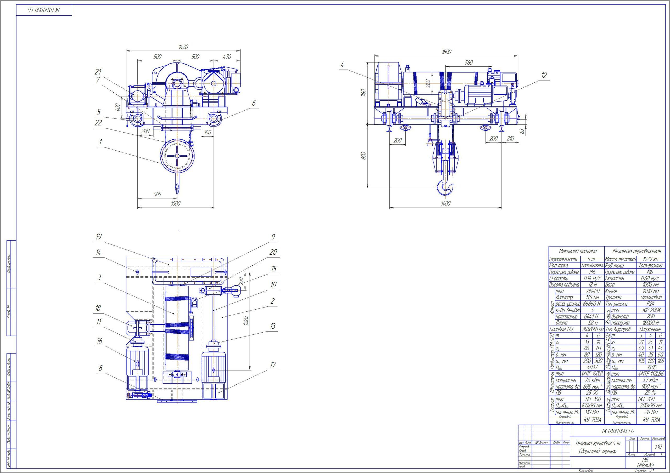The image size is (670, 473).
Task: Click the callout number 22 label
Action: click(98, 123)
